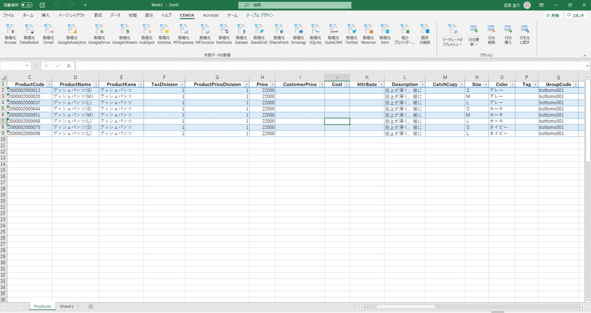Click the コメント comments button

point(576,15)
